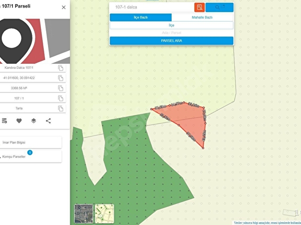Click the 107 / 1 text row
This screenshot has width=301, height=225.
tap(19, 98)
